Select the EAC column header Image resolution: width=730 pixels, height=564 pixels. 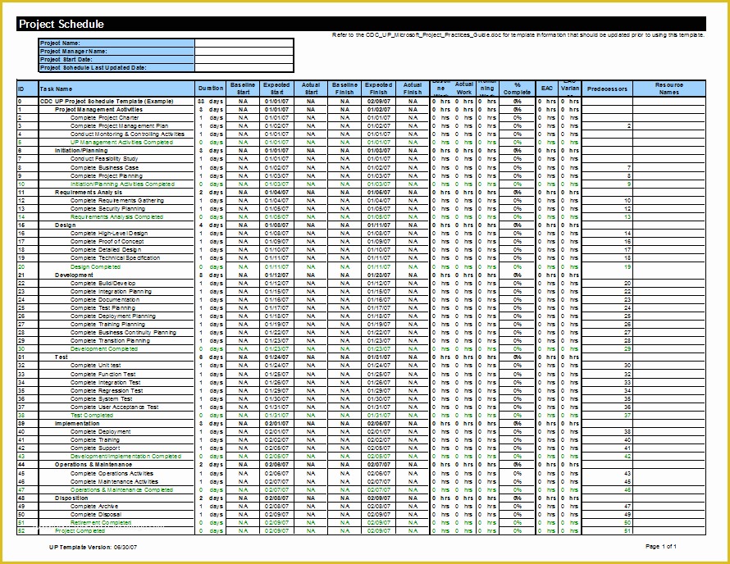[547, 89]
